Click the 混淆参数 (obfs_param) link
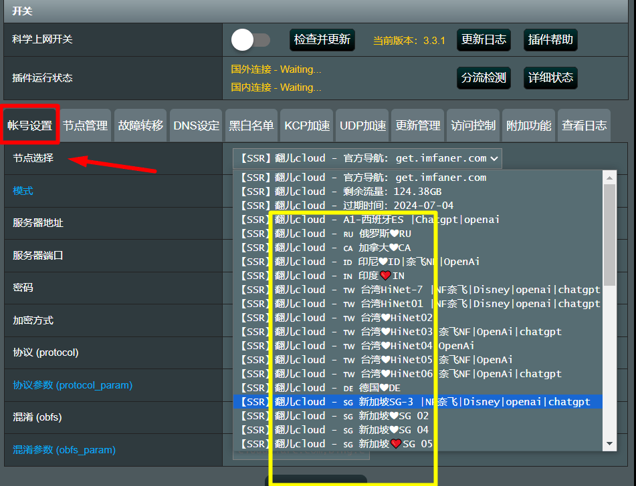636x486 pixels. point(64,450)
